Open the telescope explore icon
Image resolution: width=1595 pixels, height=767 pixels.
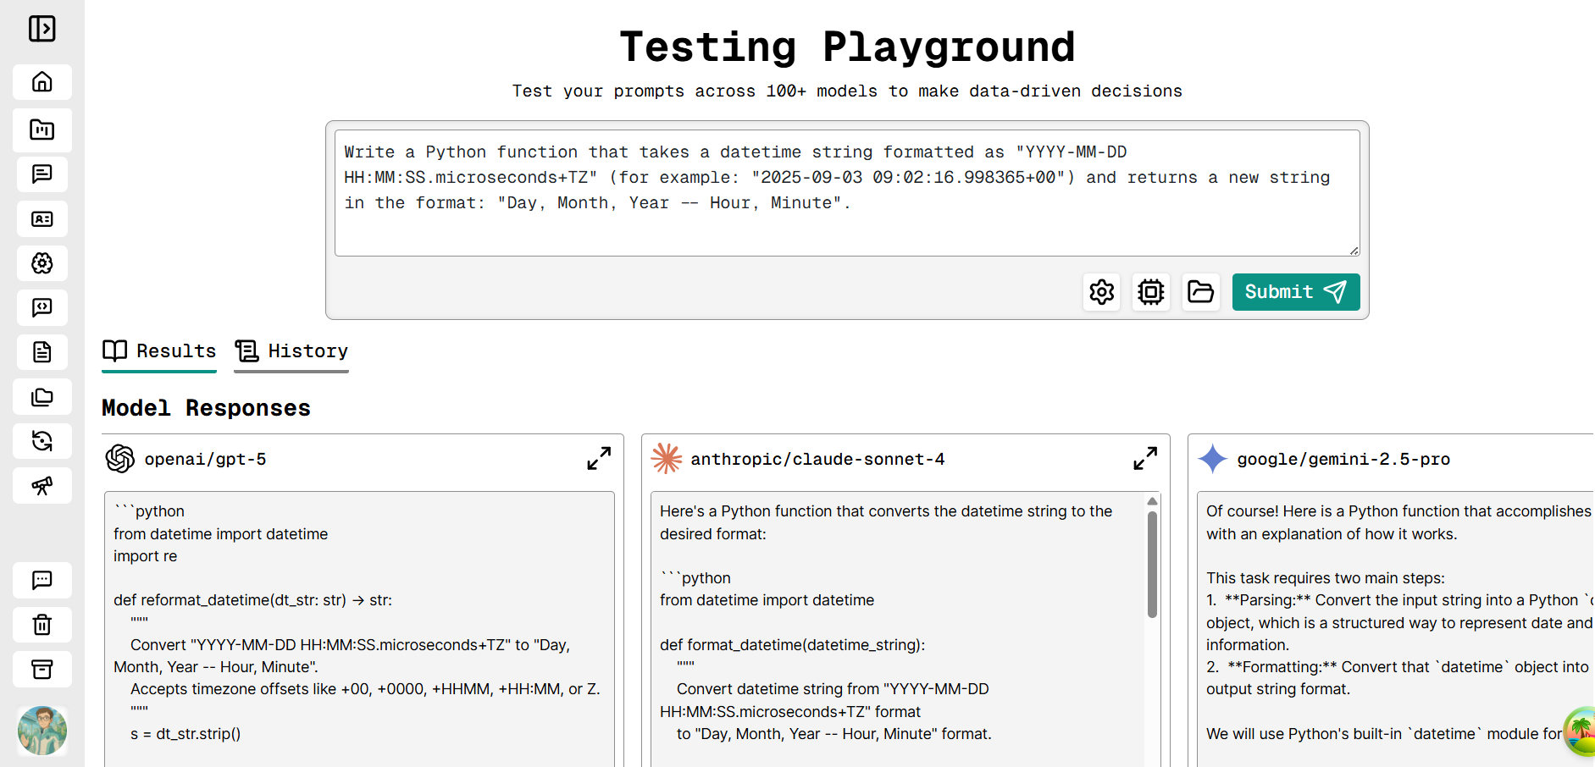click(42, 486)
